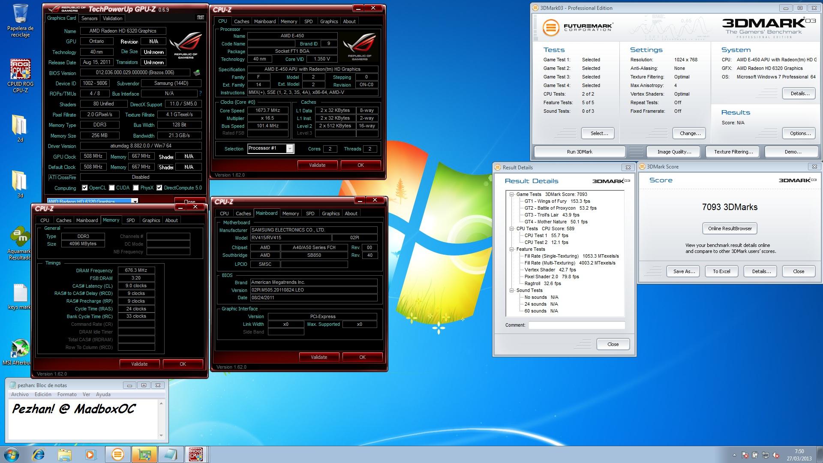Open Archivo menu in Notepad

20,394
